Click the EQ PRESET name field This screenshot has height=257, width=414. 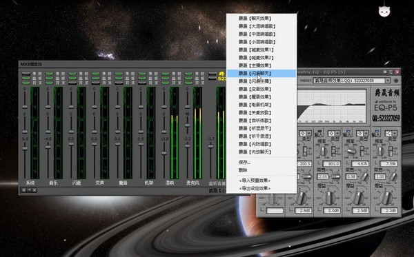coord(349,81)
